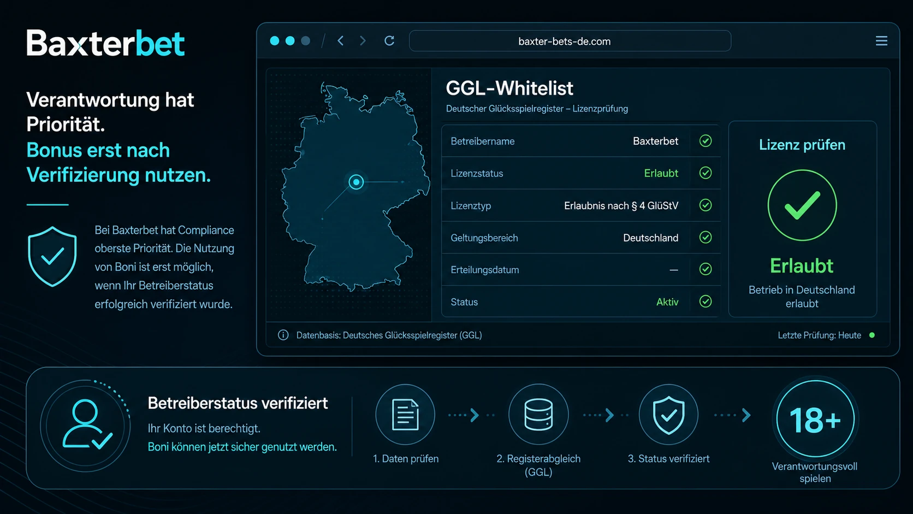This screenshot has height=514, width=913.
Task: Click the checkmark in the Lizenztyp row
Action: click(x=705, y=205)
